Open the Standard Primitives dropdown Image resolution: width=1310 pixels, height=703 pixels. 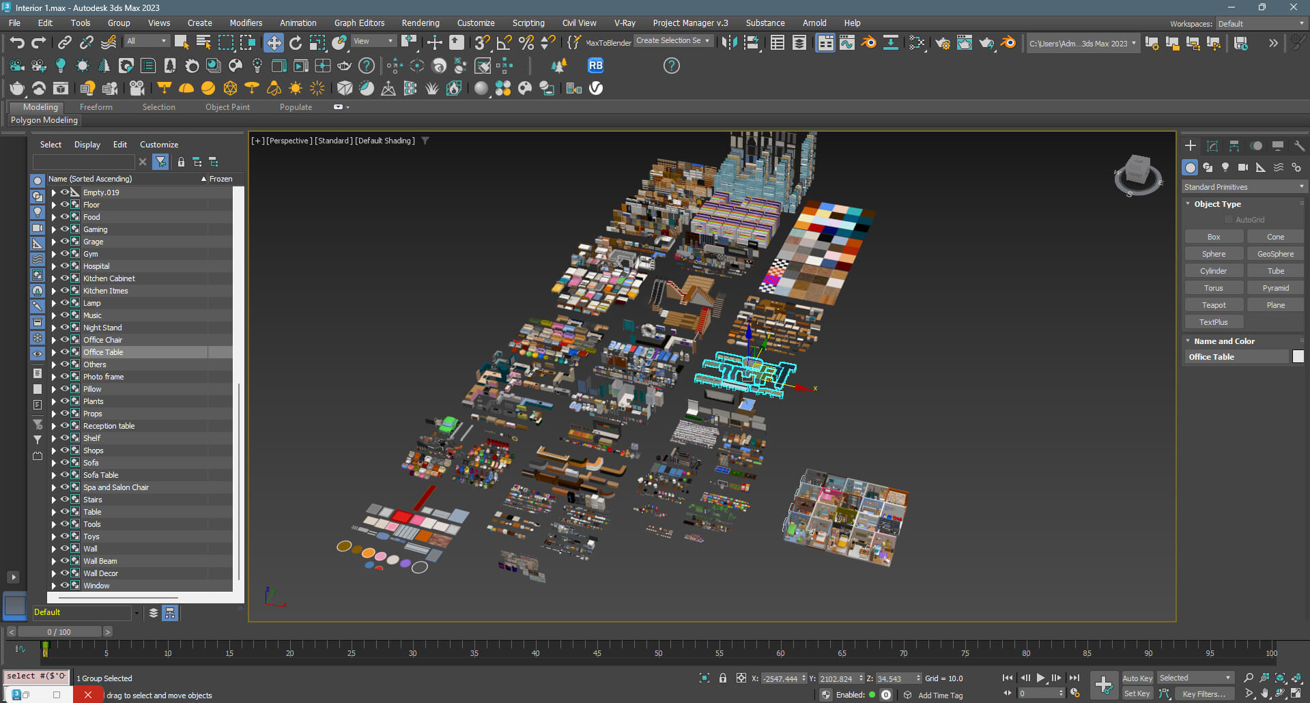[1244, 187]
